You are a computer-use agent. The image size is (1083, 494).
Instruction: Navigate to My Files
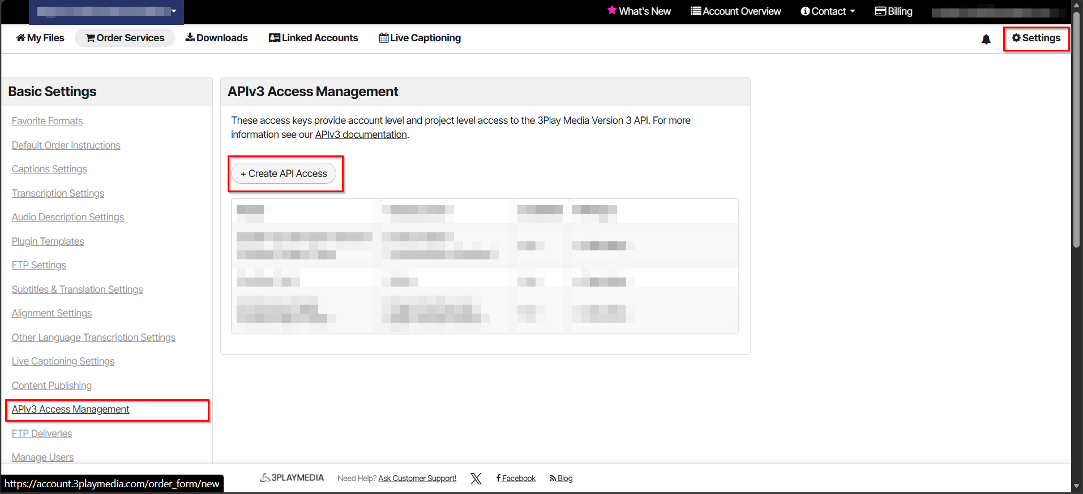40,38
